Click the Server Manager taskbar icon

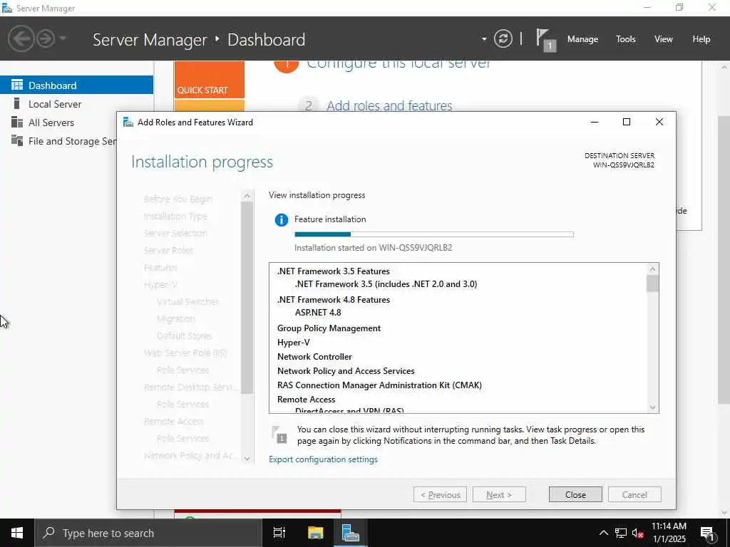[350, 533]
